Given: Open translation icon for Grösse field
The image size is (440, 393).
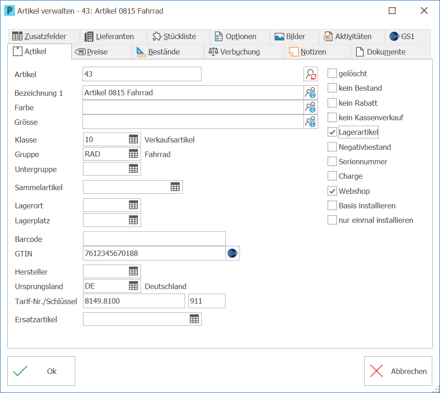Looking at the screenshot, I should pos(311,122).
